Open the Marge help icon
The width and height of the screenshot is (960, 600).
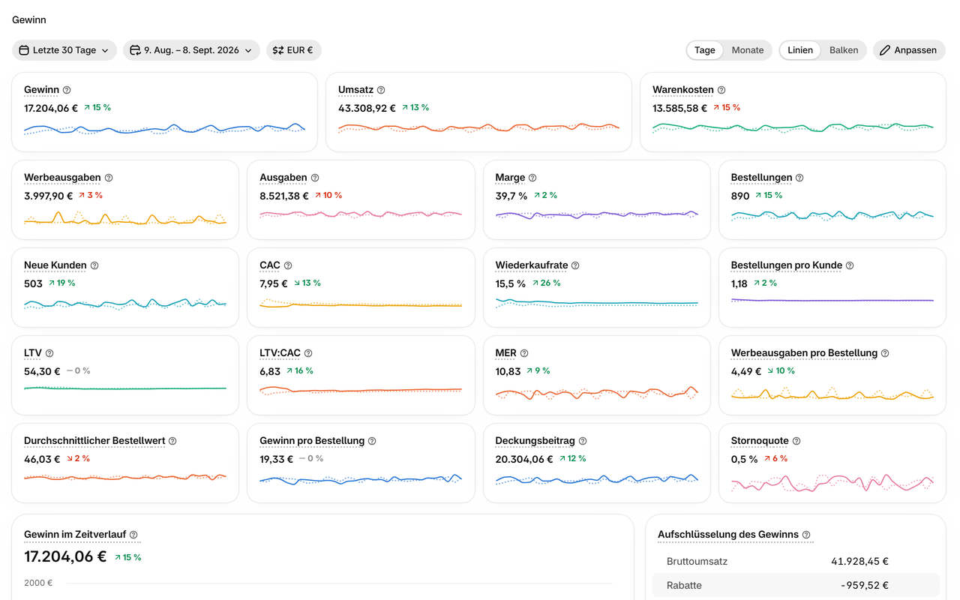[x=532, y=178]
